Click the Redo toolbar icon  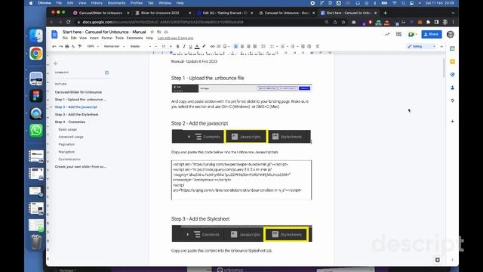(x=60, y=46)
